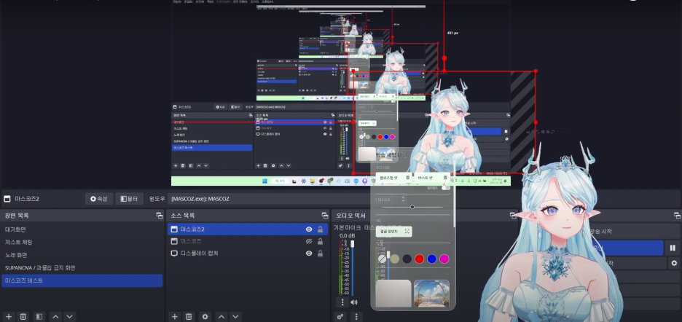Delete the selected scene with the trash icon
Image resolution: width=682 pixels, height=322 pixels.
pyautogui.click(x=23, y=316)
